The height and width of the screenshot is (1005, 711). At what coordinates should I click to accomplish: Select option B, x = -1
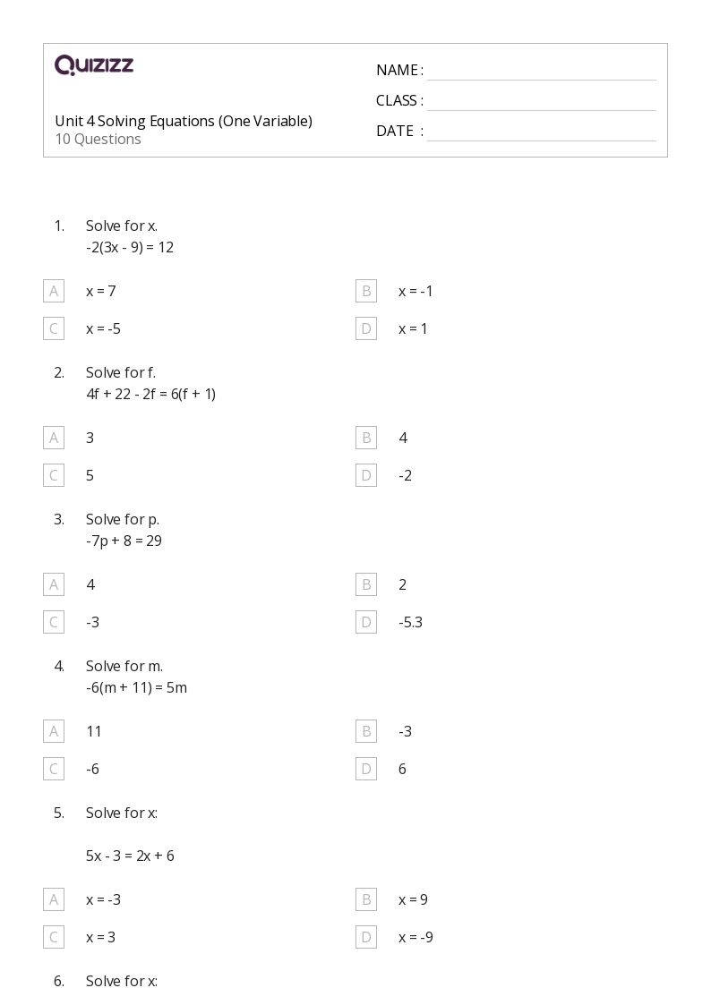(366, 291)
